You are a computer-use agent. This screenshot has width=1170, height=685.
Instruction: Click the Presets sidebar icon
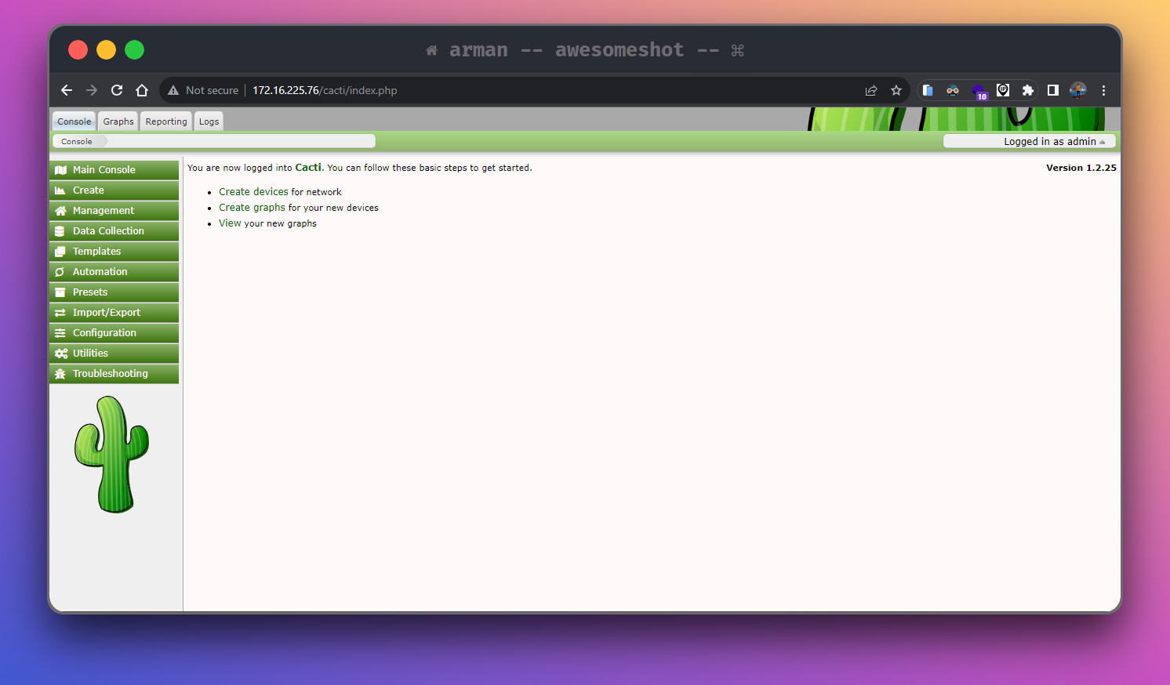62,292
